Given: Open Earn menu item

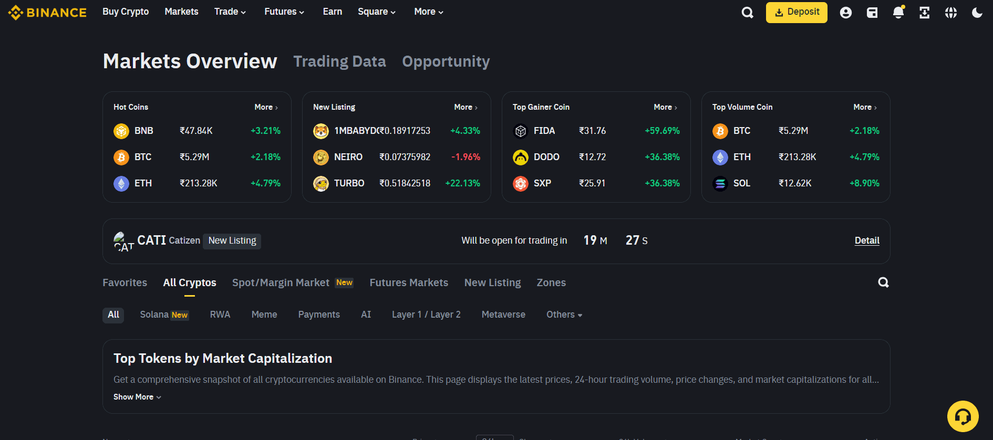Looking at the screenshot, I should pyautogui.click(x=333, y=12).
